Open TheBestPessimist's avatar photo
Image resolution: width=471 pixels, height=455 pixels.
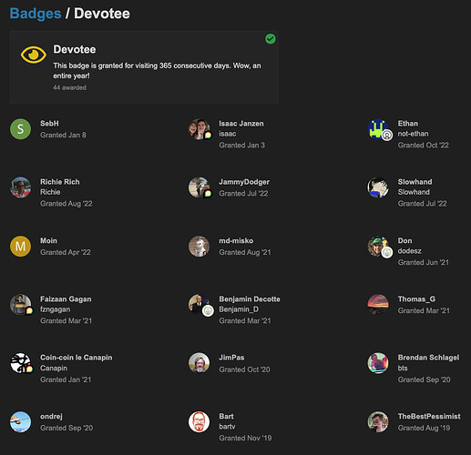pos(378,422)
